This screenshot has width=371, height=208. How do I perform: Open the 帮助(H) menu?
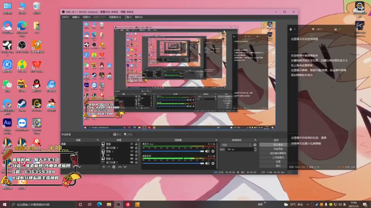(139, 17)
